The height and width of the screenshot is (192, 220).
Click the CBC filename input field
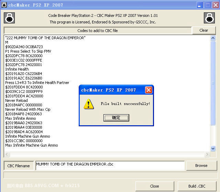110,166
